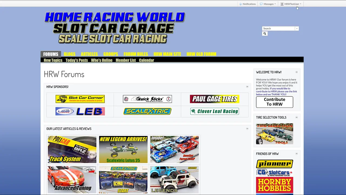The height and width of the screenshot is (195, 346).
Task: Click the Notifications label in top bar
Action: (249, 4)
